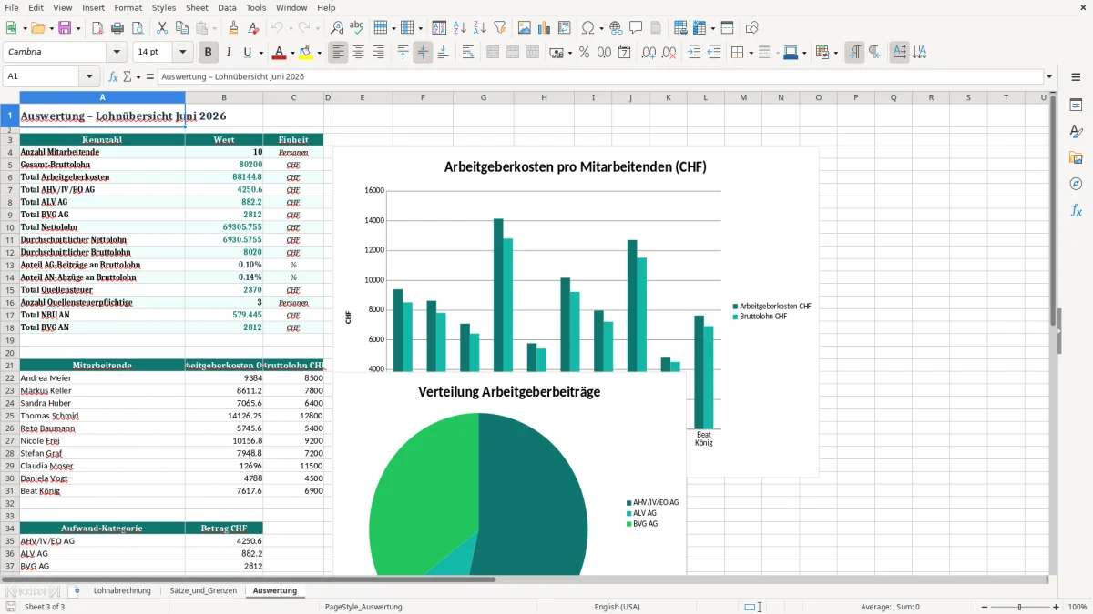Open the File menu

12,7
